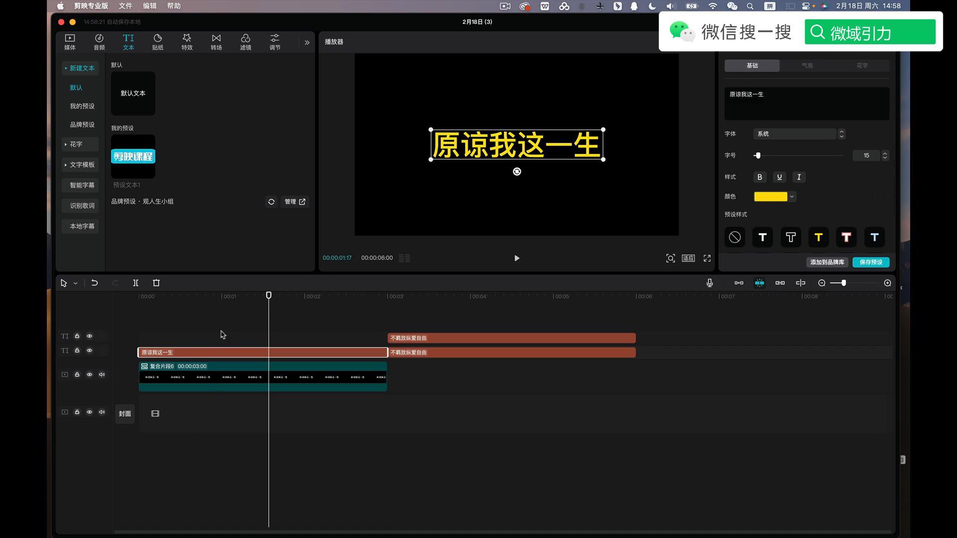Expand more tool tabs with the double-chevron
This screenshot has height=538, width=957.
pyautogui.click(x=307, y=43)
